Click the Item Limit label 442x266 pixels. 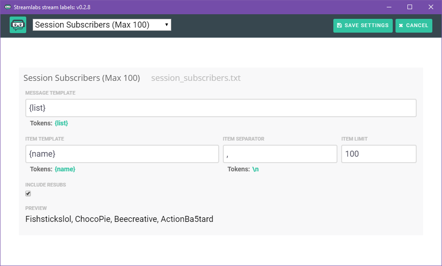pos(355,139)
